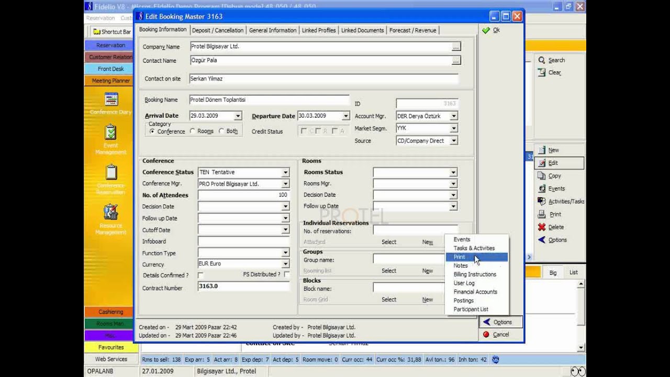Open the Arrival Date dropdown
670x377 pixels.
click(x=238, y=116)
